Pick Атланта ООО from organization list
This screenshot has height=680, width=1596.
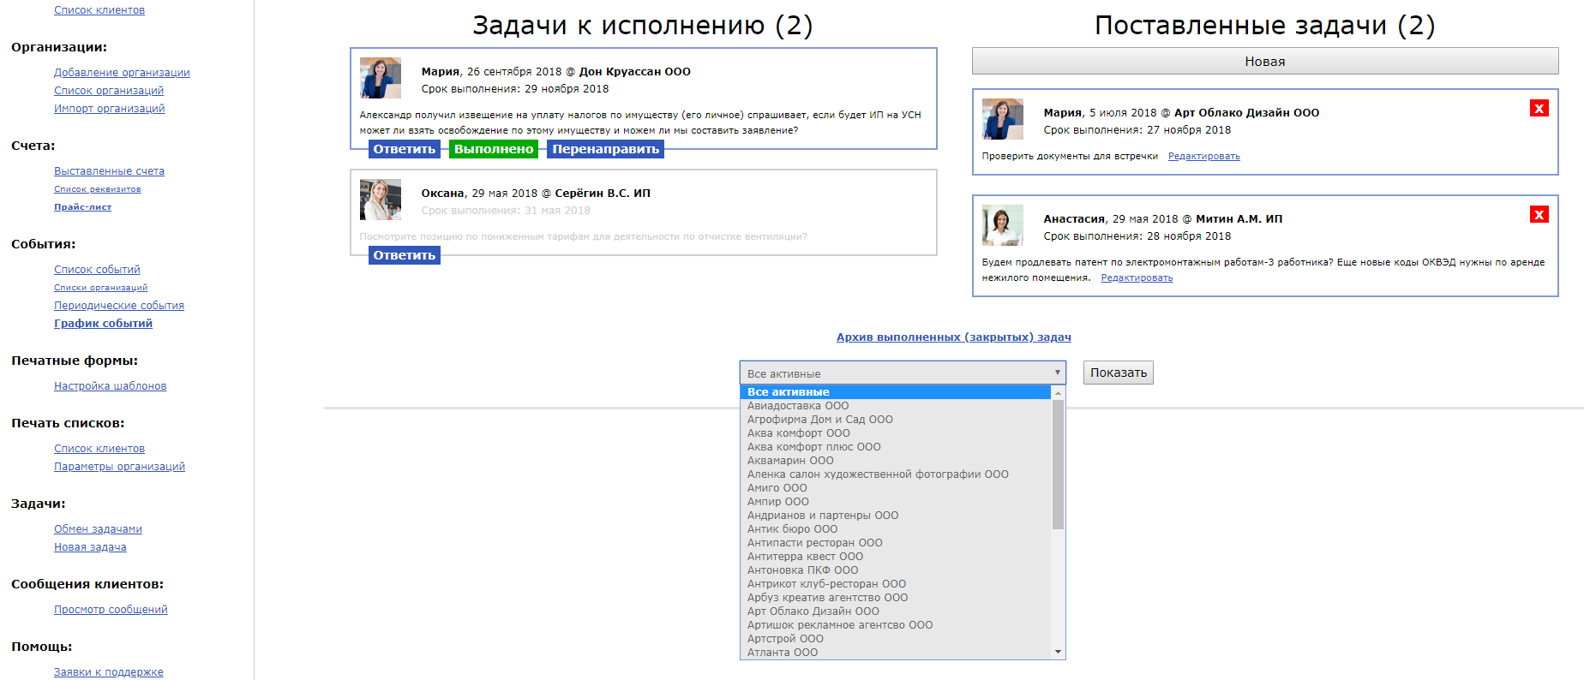782,653
